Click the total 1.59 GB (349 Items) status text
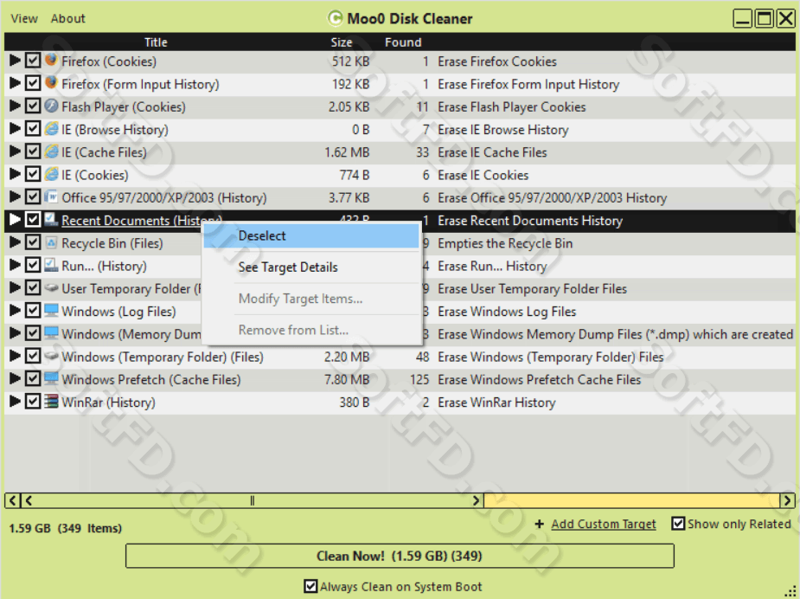Image resolution: width=800 pixels, height=599 pixels. point(66,528)
